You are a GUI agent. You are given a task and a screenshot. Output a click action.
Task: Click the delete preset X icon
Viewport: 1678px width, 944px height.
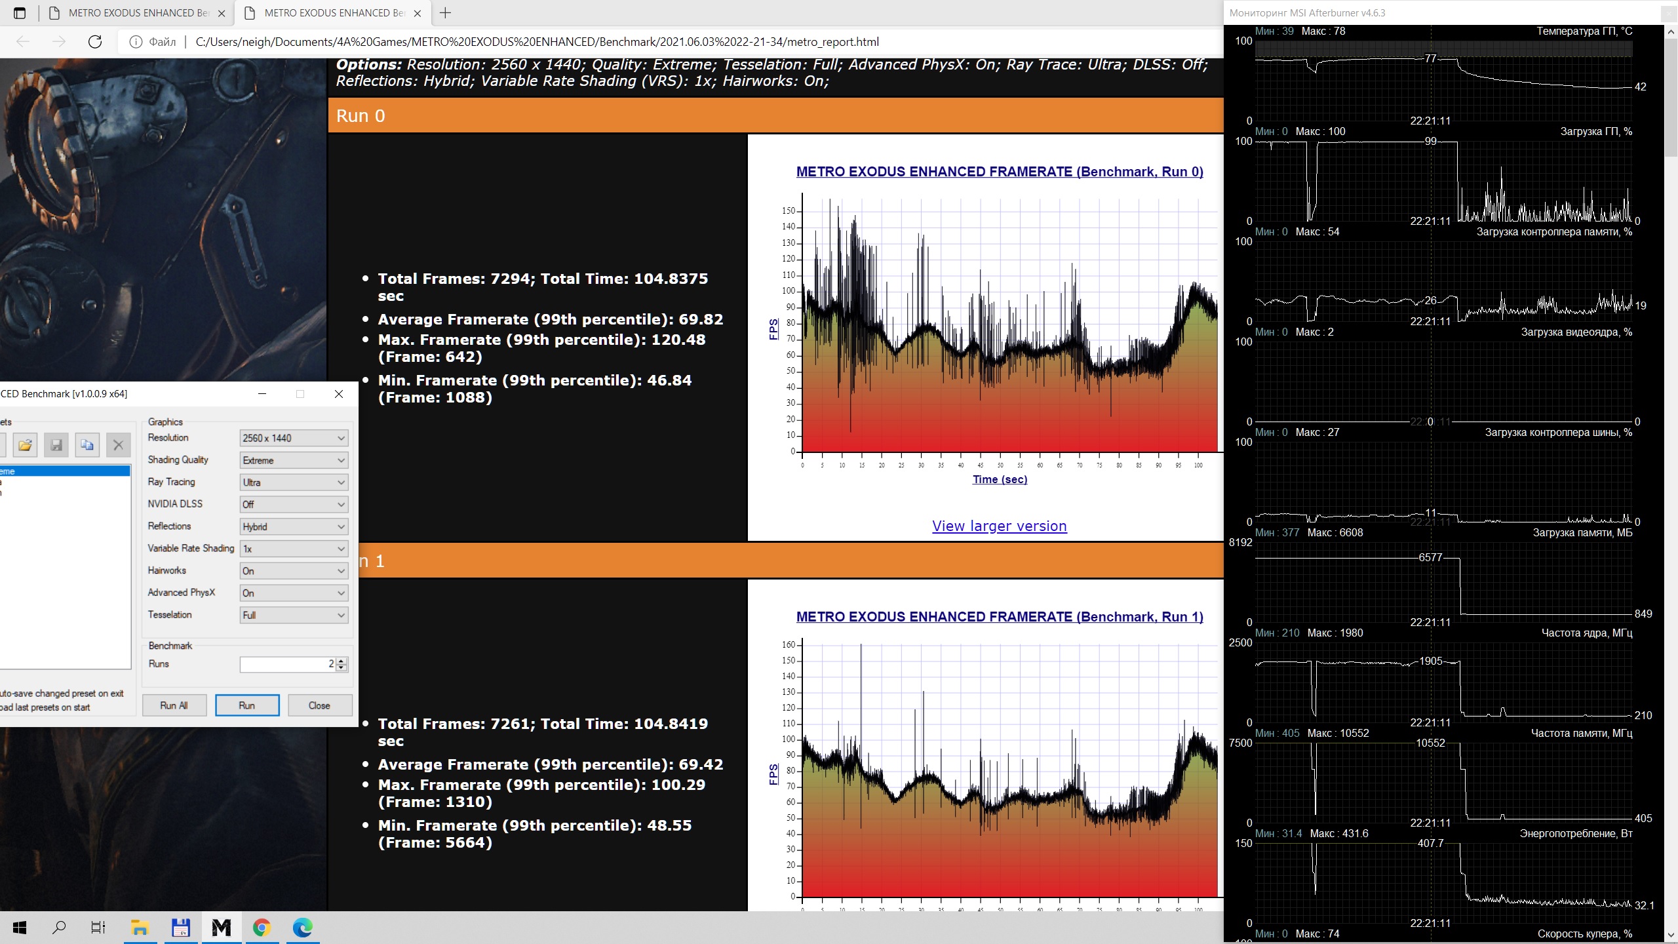118,445
